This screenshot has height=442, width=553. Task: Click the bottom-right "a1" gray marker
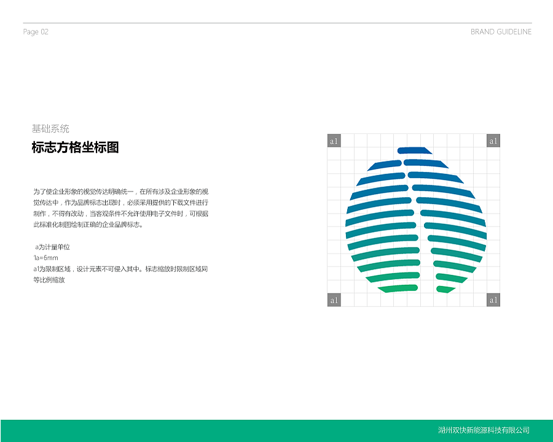pyautogui.click(x=493, y=300)
